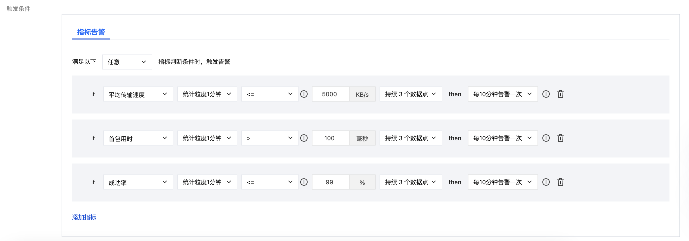Click the 添加指标 link
Screen dimensions: 689x241
[84, 217]
